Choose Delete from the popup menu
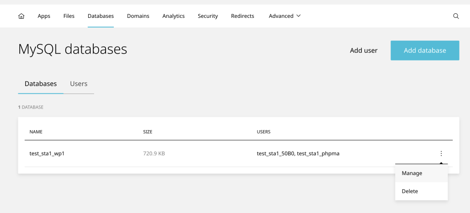The width and height of the screenshot is (470, 213). [x=421, y=191]
